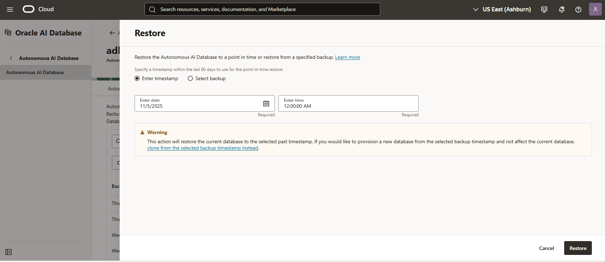
Task: Open the user profile avatar
Action: [595, 9]
